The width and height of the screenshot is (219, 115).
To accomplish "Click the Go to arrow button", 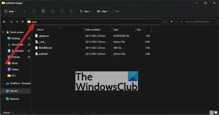I will coord(171,22).
